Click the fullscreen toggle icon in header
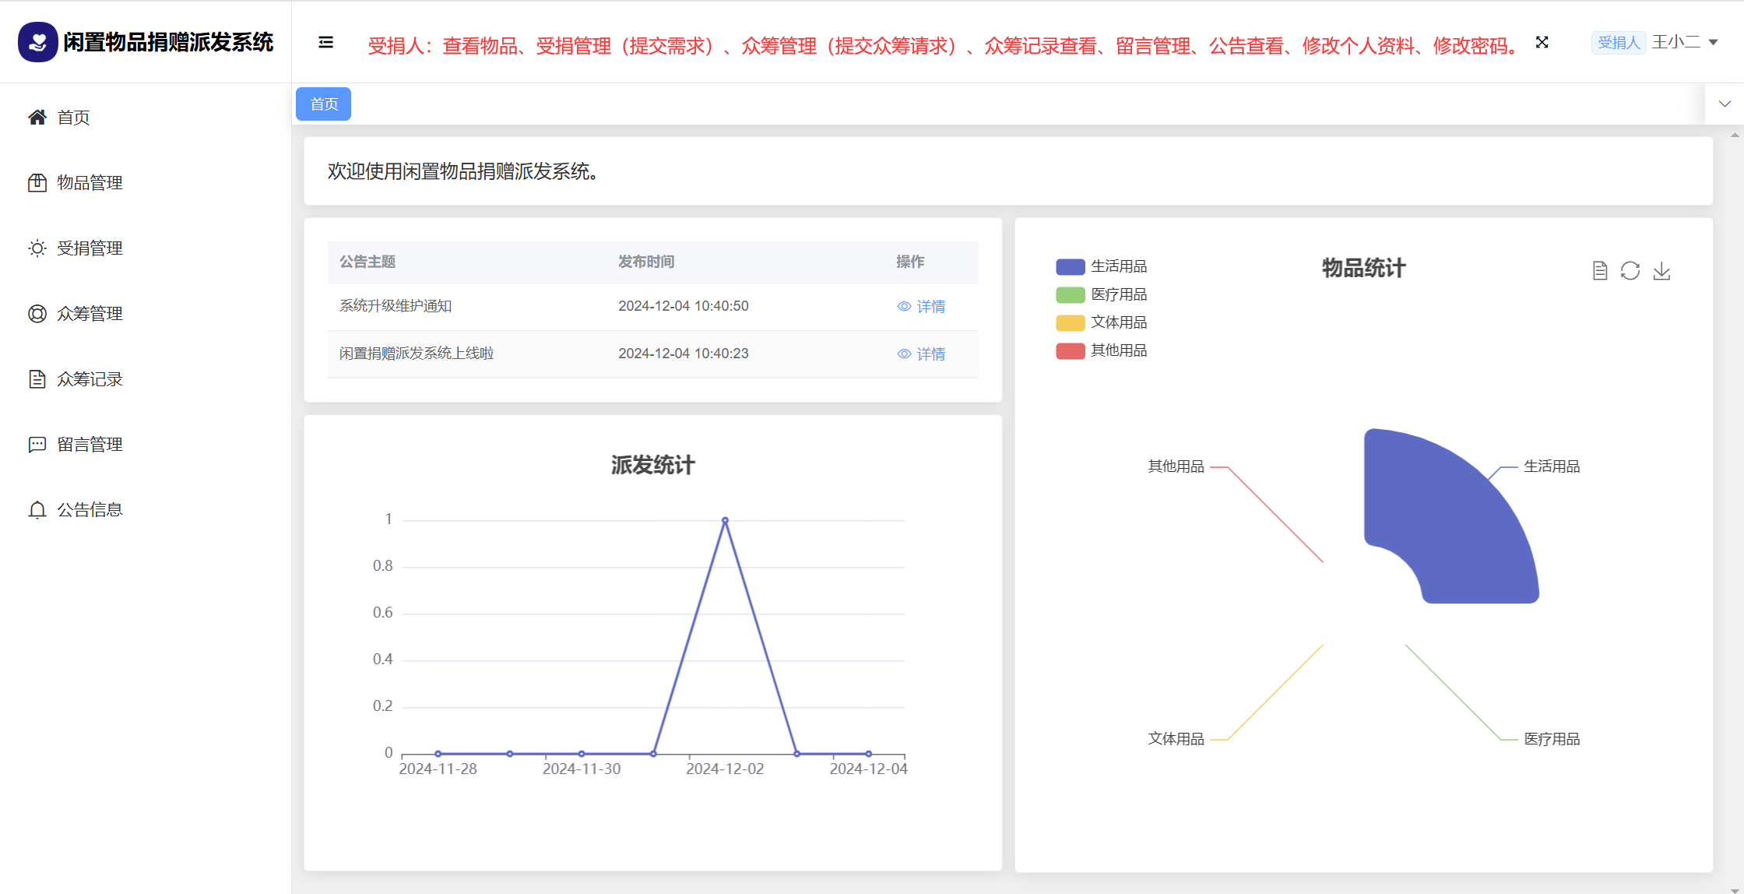The width and height of the screenshot is (1744, 894). point(1542,43)
